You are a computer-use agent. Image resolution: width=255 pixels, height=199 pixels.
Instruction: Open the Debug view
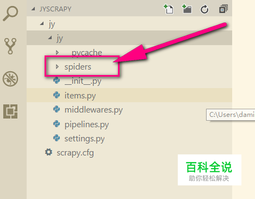pyautogui.click(x=10, y=79)
